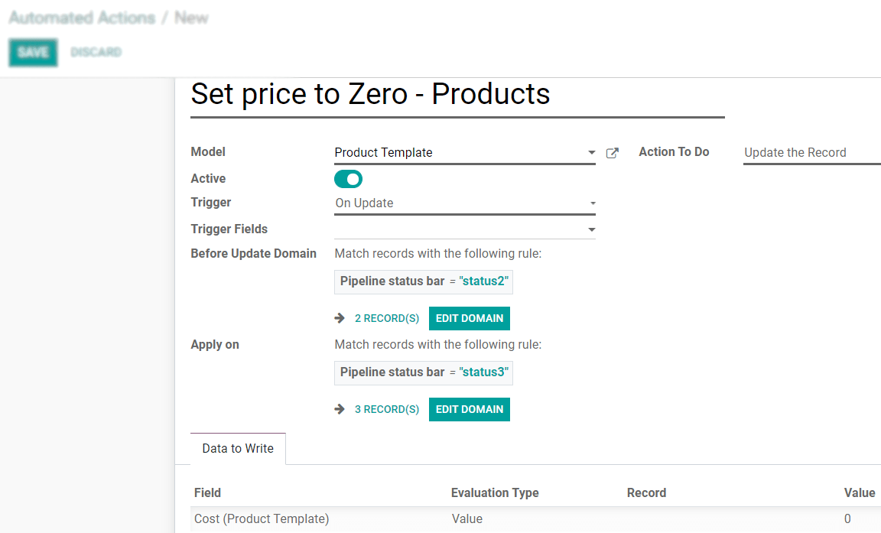Viewport: 881px width, 533px height.
Task: Expand the Trigger Fields dropdown
Action: (x=591, y=229)
